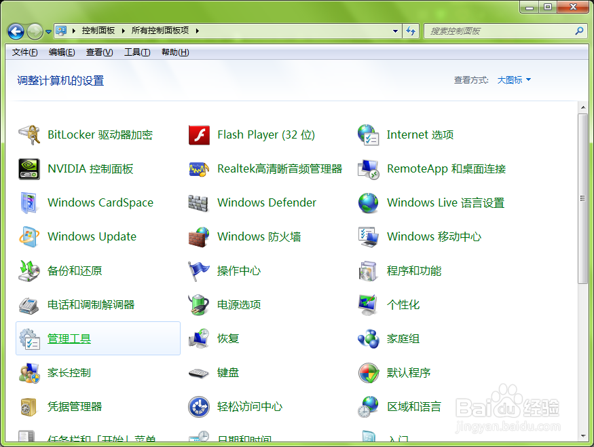
Task: Go back with the Back arrow button
Action: click(16, 31)
